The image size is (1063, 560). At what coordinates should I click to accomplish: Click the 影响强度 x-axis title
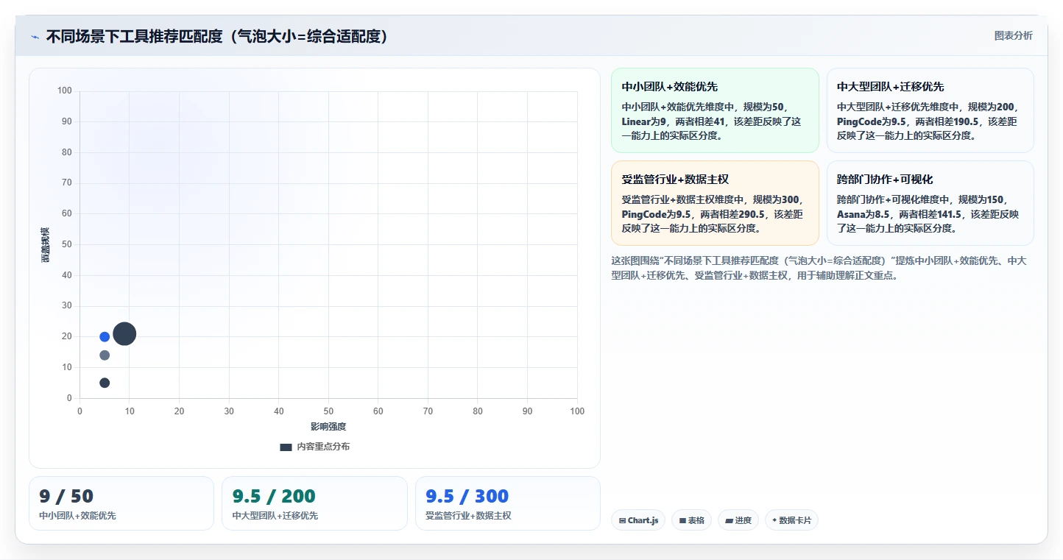pos(328,427)
